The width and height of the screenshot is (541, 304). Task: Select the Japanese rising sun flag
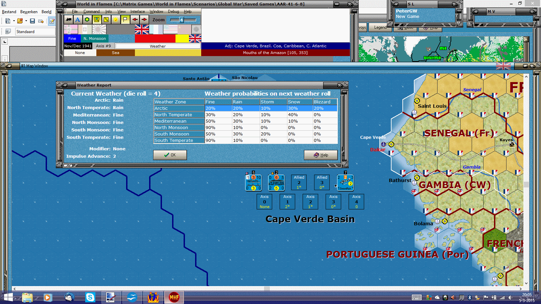tap(99, 29)
